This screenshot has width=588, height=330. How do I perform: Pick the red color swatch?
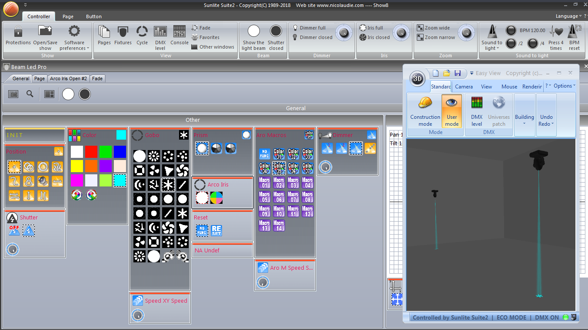coord(91,152)
